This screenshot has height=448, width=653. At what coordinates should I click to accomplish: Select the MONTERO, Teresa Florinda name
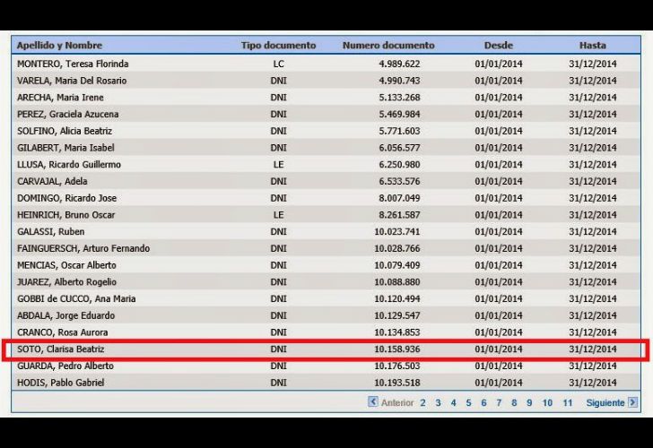coord(73,64)
